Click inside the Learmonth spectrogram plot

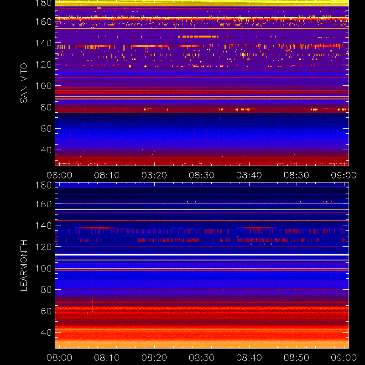tap(202, 266)
